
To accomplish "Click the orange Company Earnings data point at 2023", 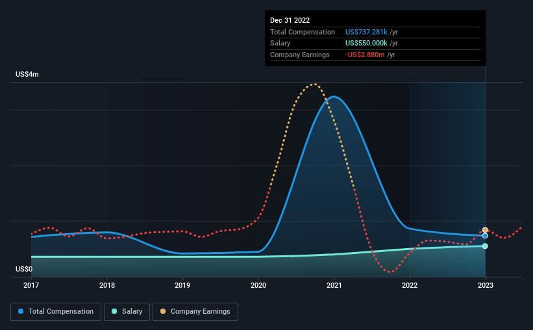I will tap(485, 230).
